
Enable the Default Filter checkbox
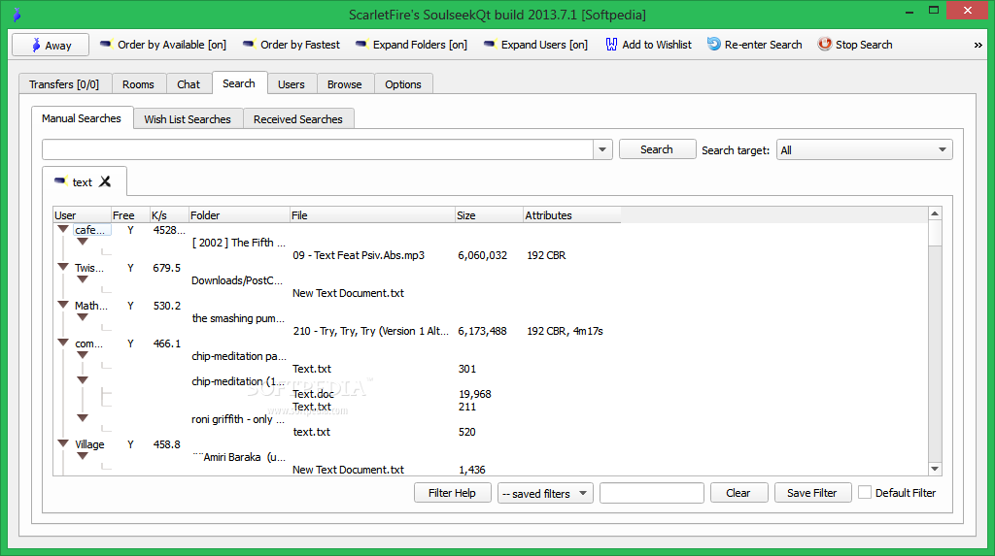(864, 493)
